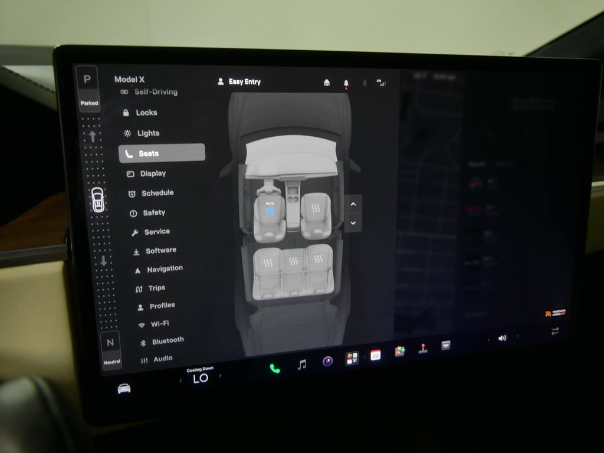Tap the forward drive arrow on shifter strip
The height and width of the screenshot is (453, 604).
pos(93,136)
